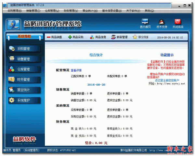Image resolution: width=195 pixels, height=156 pixels.
Task: Click the 商品销售 toolbar label
Action: (57, 37)
